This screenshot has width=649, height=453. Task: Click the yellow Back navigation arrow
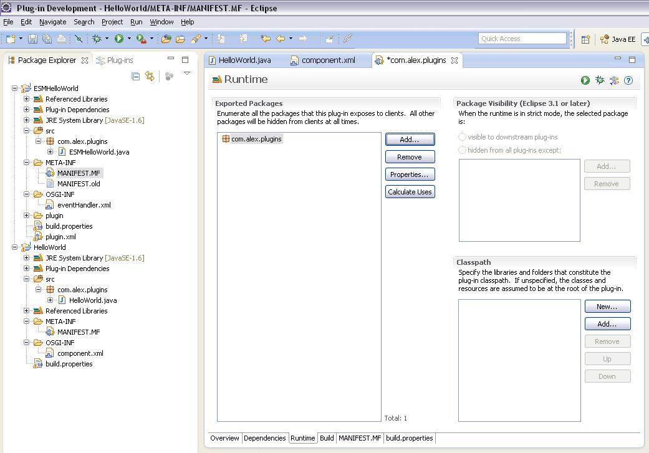[x=281, y=39]
